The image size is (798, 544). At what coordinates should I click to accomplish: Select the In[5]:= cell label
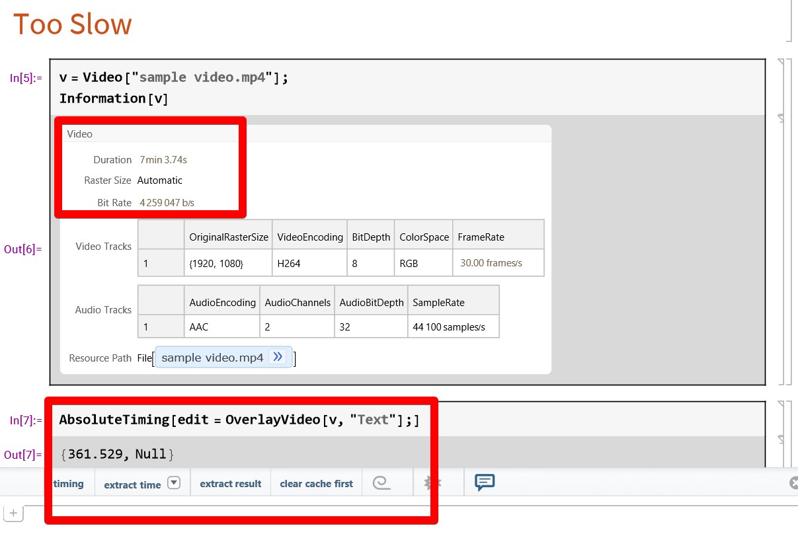click(x=26, y=78)
